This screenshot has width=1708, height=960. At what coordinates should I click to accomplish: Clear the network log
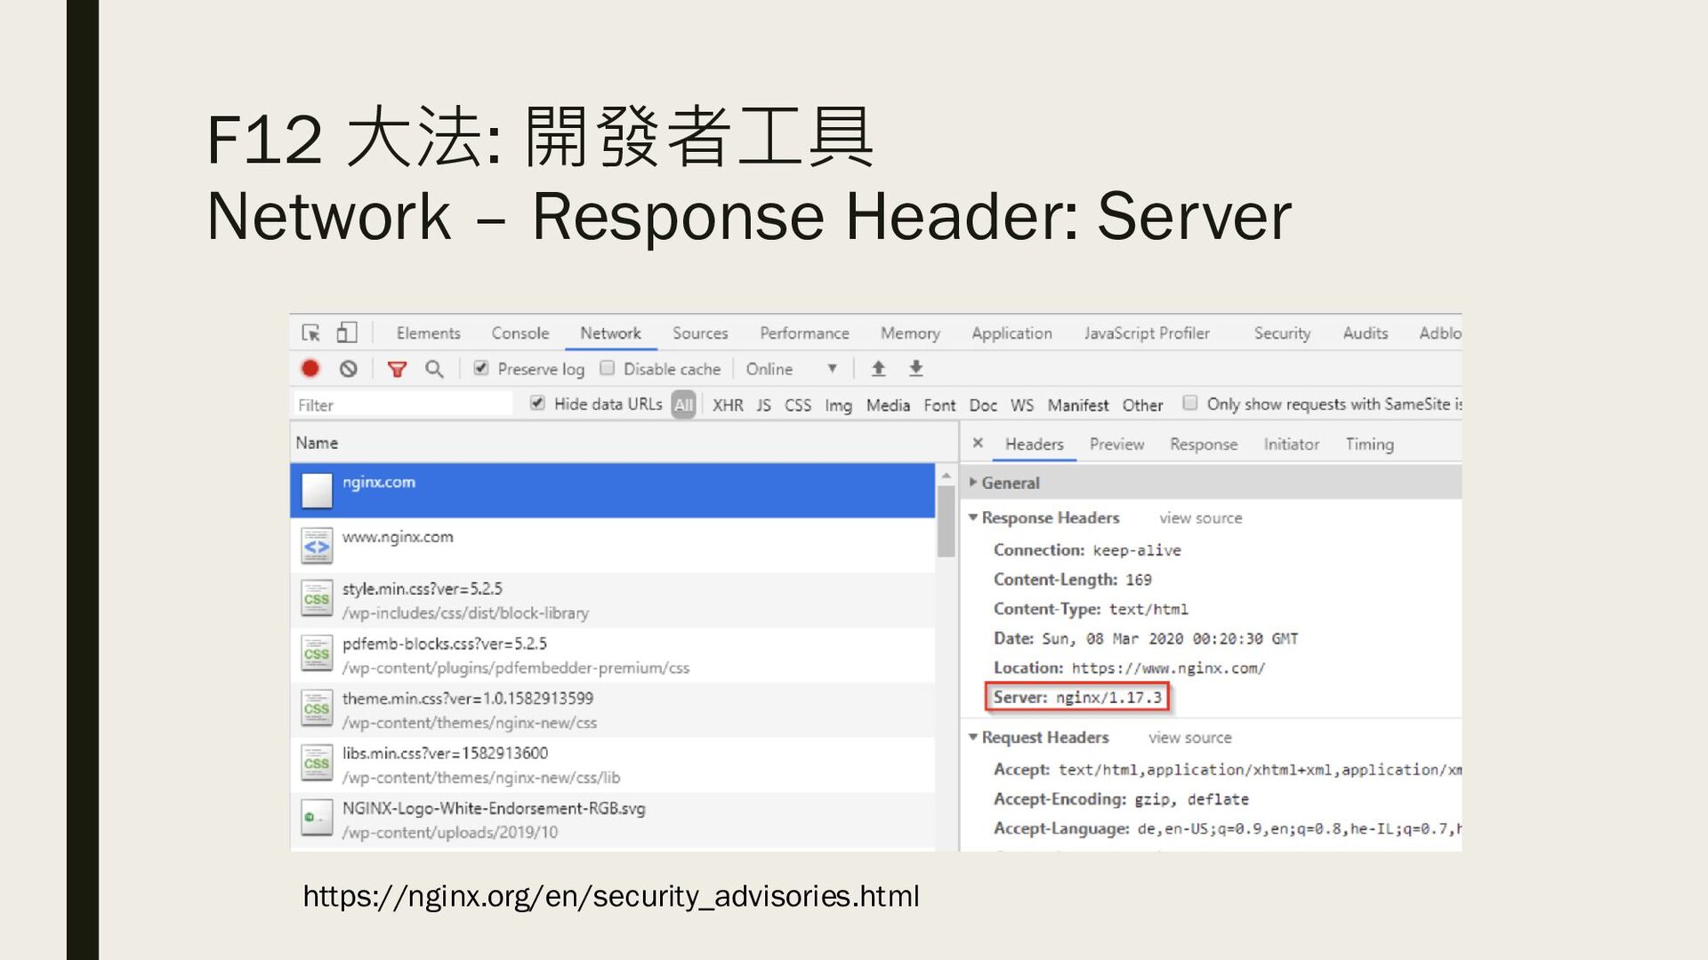point(349,369)
